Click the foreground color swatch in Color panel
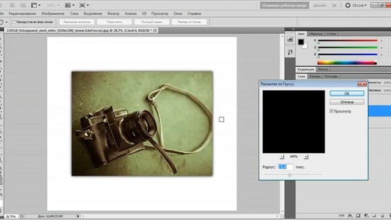 (301, 42)
